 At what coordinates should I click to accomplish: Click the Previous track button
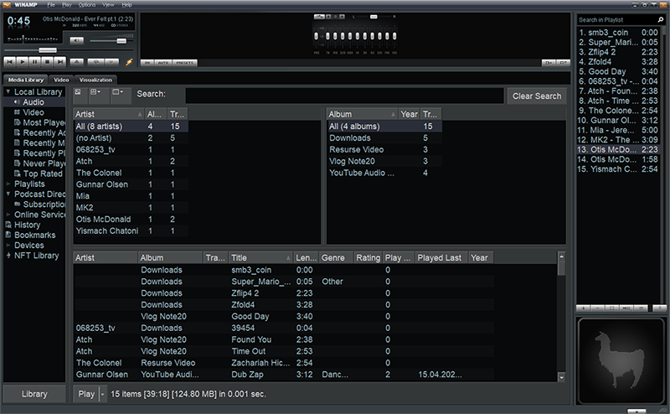pos(9,62)
